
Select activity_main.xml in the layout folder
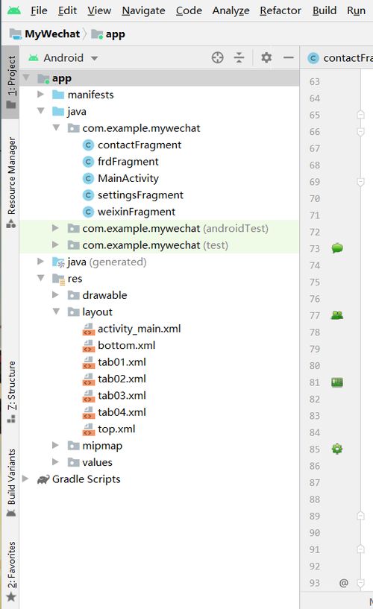tap(139, 329)
